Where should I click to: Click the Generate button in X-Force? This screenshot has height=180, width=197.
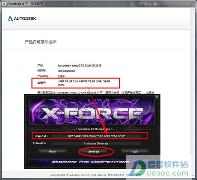click(x=93, y=152)
